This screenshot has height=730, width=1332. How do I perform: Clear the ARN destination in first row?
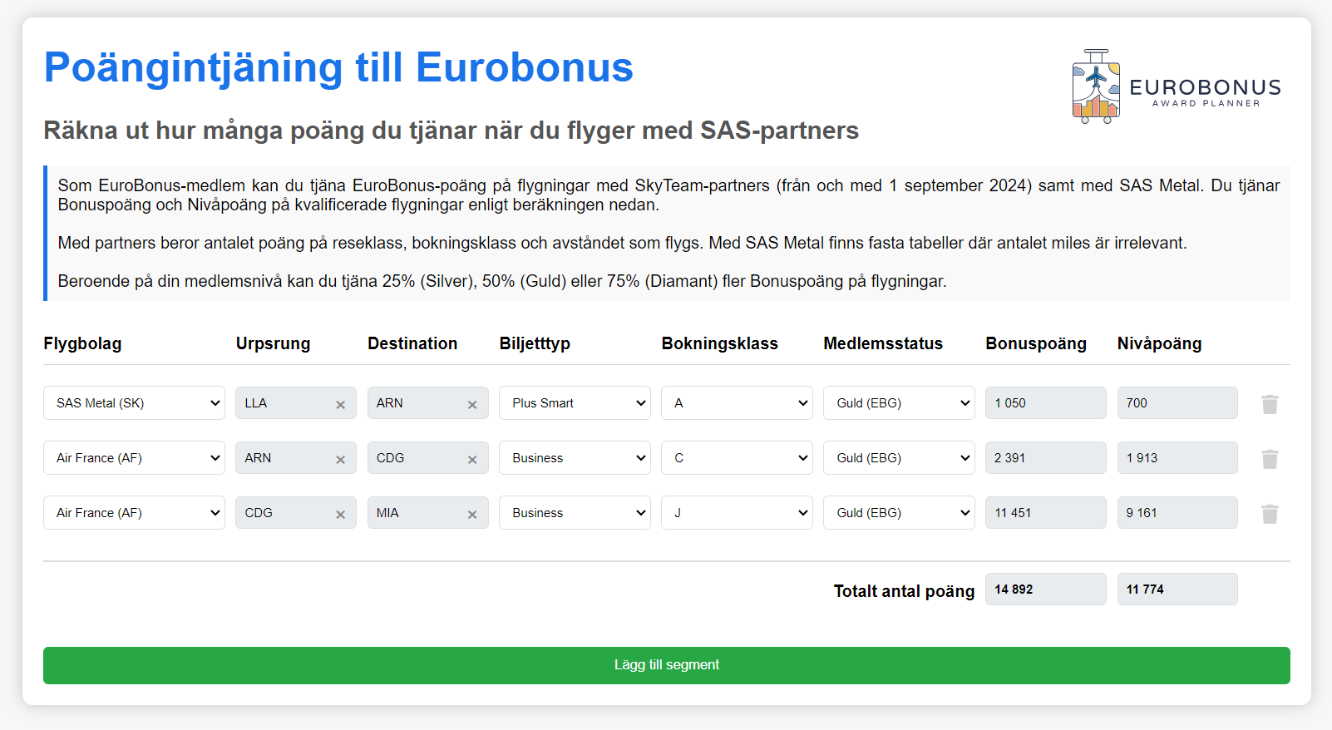click(472, 405)
